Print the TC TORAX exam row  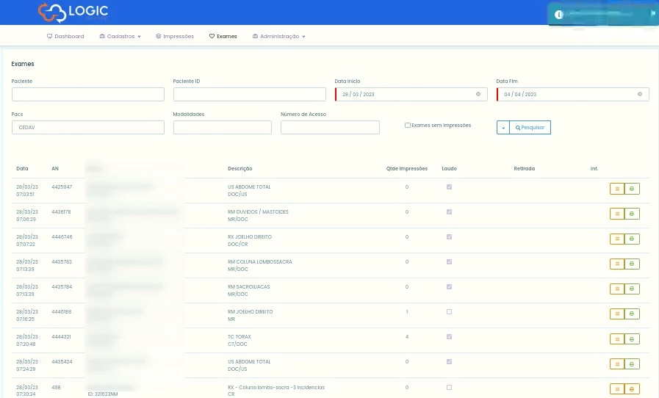pos(632,339)
